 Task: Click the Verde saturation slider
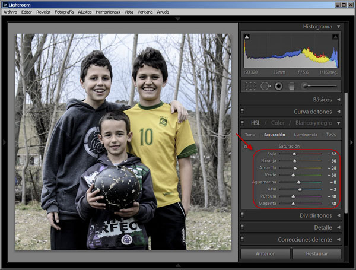click(300, 175)
